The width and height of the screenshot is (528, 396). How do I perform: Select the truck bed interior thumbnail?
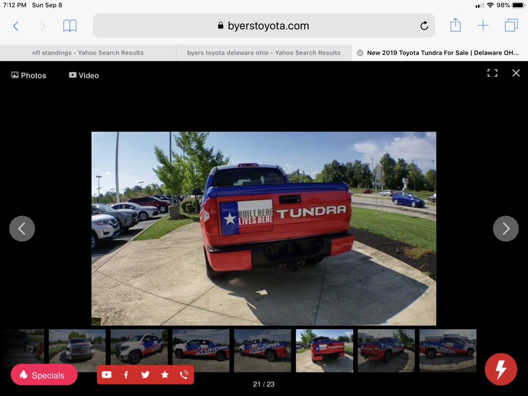(22, 349)
